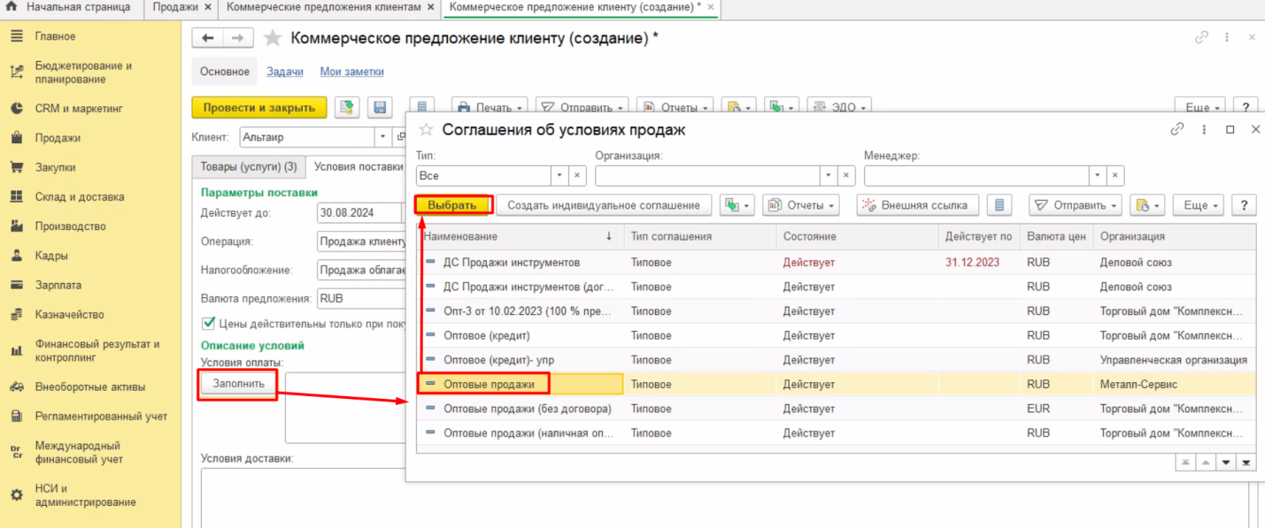Select the Оптовые продажи (без договора) row
Image resolution: width=1265 pixels, height=528 pixels.
coord(527,409)
